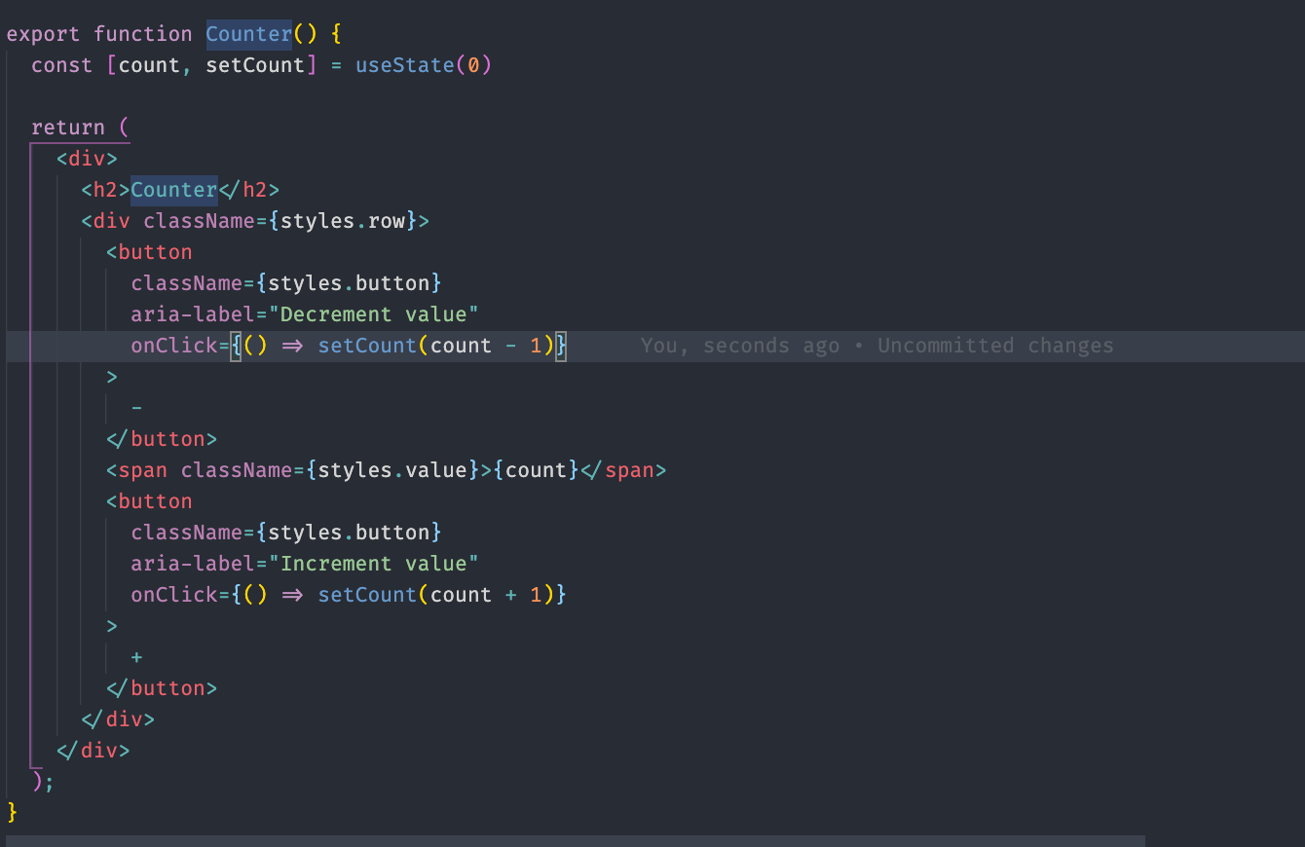Image resolution: width=1305 pixels, height=847 pixels.
Task: Select the "Counter" heading text inside h2
Action: click(174, 190)
